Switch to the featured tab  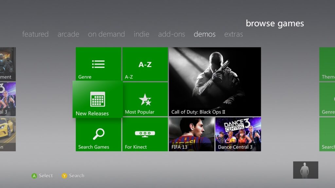tap(35, 34)
